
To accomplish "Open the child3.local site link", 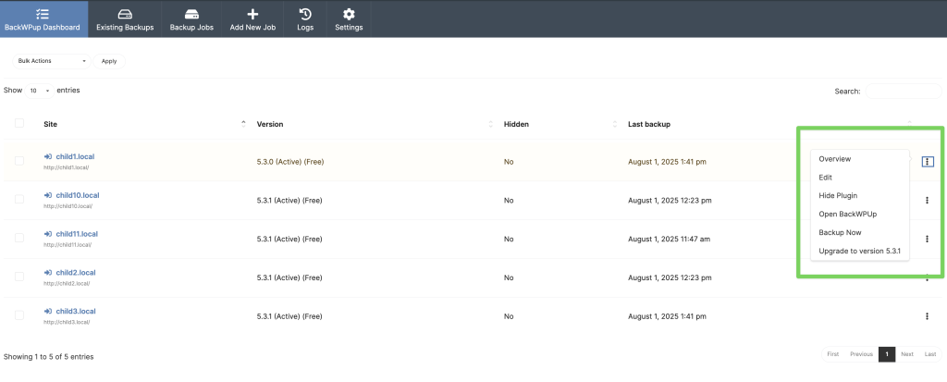I will pos(76,312).
